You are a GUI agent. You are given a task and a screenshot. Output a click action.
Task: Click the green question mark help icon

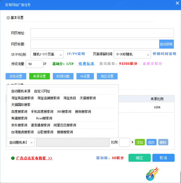(x=13, y=158)
